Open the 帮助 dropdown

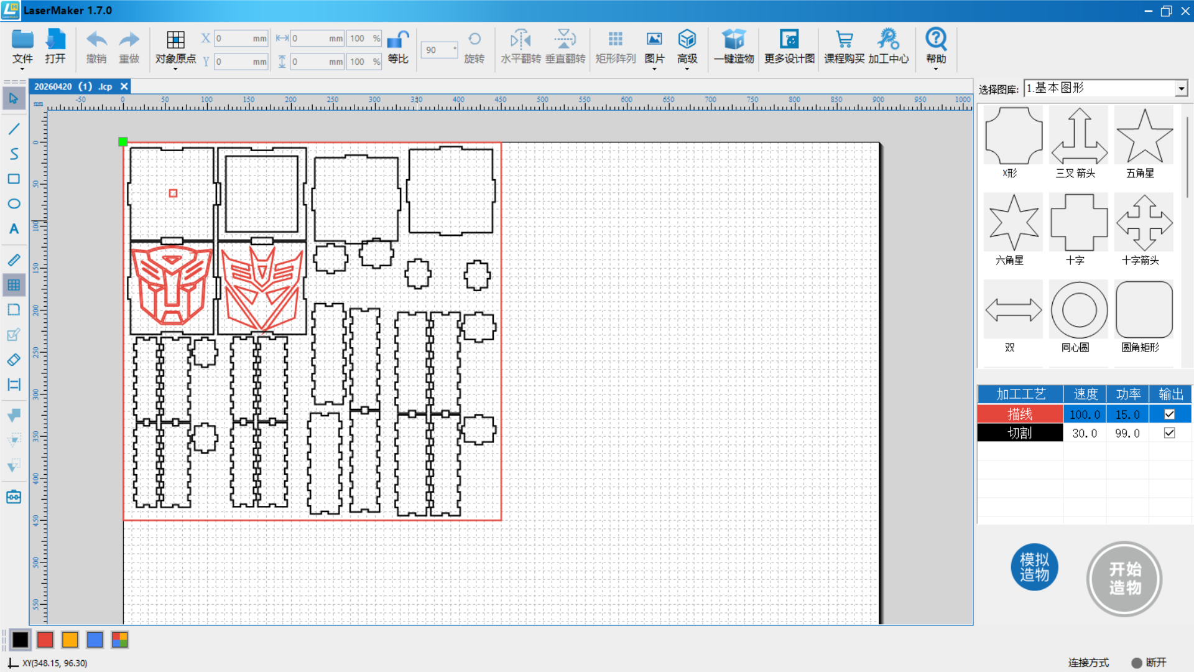(x=936, y=68)
